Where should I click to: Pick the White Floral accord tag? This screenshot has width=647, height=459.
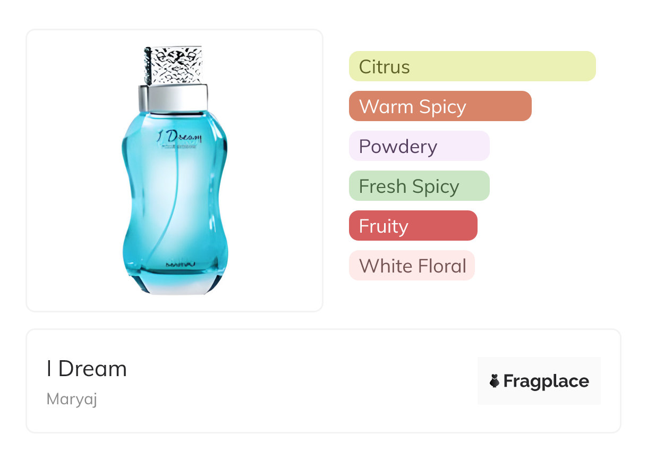[412, 266]
